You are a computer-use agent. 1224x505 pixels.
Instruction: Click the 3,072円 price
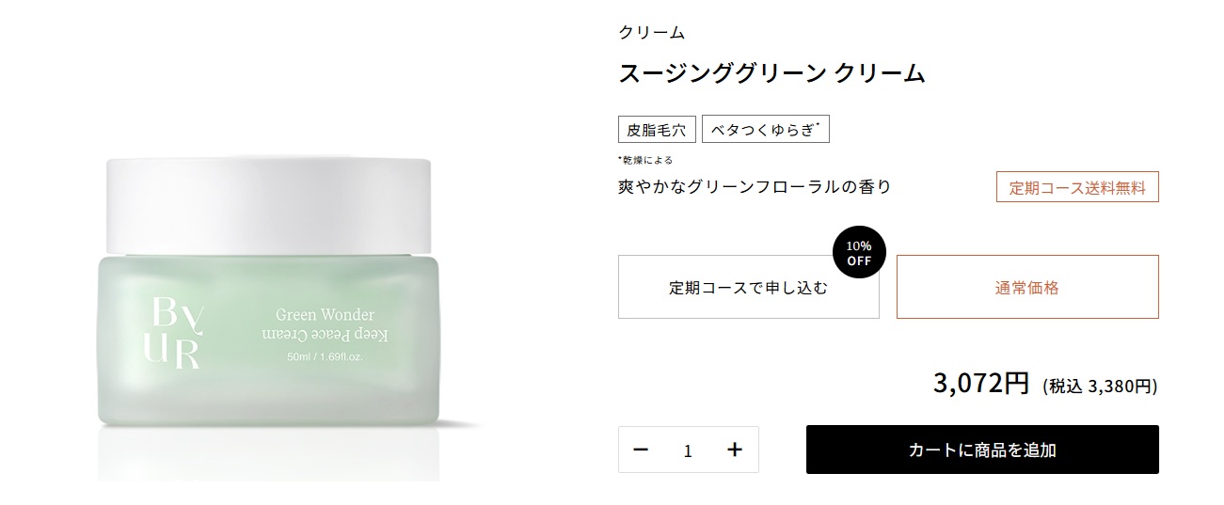(981, 384)
